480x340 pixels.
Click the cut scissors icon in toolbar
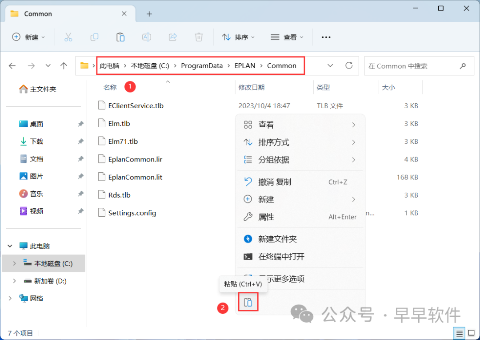click(x=68, y=37)
